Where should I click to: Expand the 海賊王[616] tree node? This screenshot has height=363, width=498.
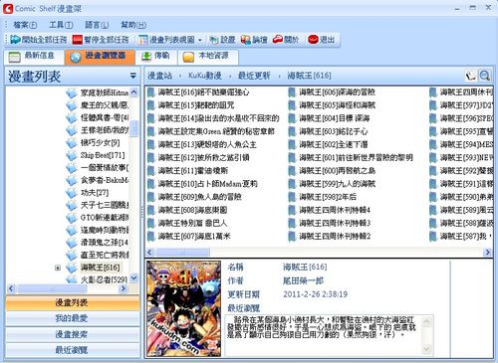(58, 268)
